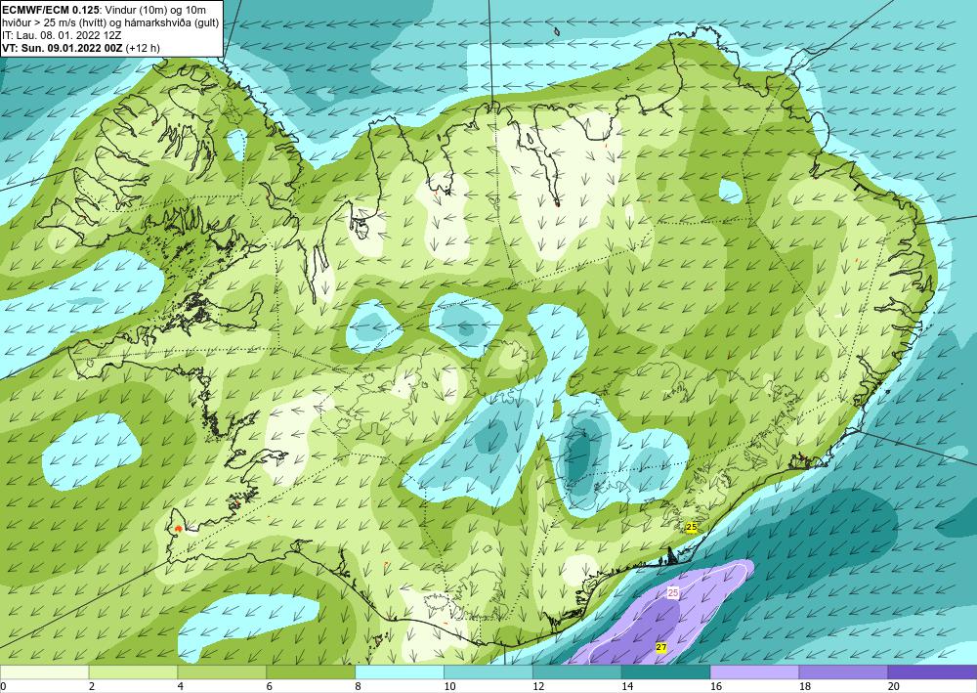Click the legend value "4"

[x=181, y=687]
